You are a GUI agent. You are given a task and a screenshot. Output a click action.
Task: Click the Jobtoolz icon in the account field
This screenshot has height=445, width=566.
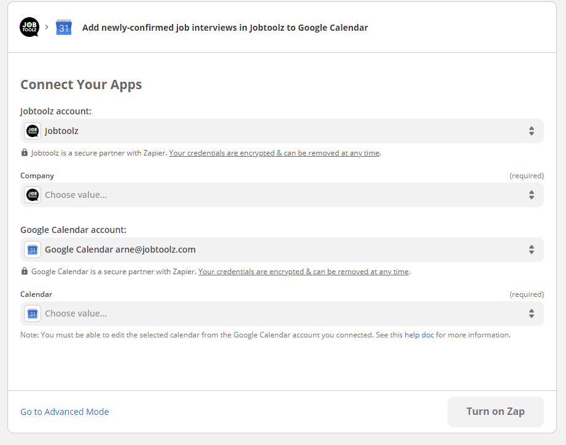coord(33,131)
